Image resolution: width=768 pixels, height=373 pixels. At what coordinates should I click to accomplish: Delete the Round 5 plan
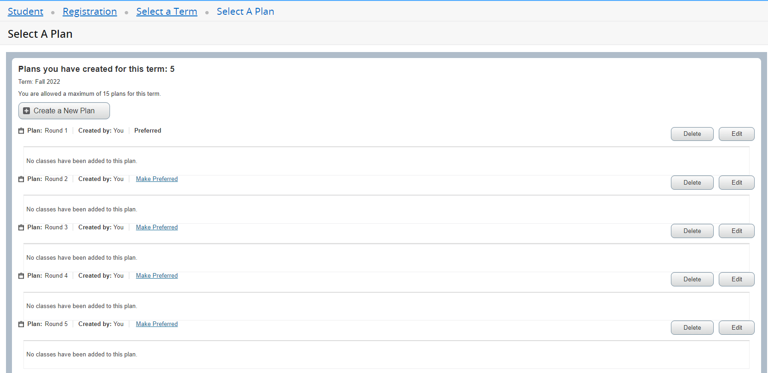(x=692, y=328)
